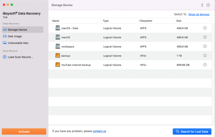Show info for YouTube channel backup
The width and height of the screenshot is (215, 137).
(x=205, y=65)
